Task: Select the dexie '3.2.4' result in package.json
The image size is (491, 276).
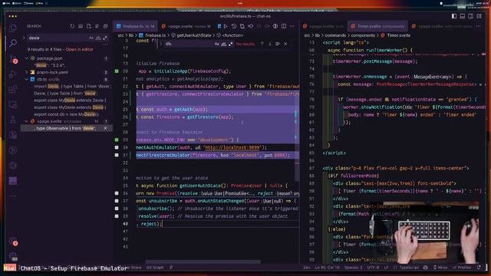Action: click(x=49, y=65)
